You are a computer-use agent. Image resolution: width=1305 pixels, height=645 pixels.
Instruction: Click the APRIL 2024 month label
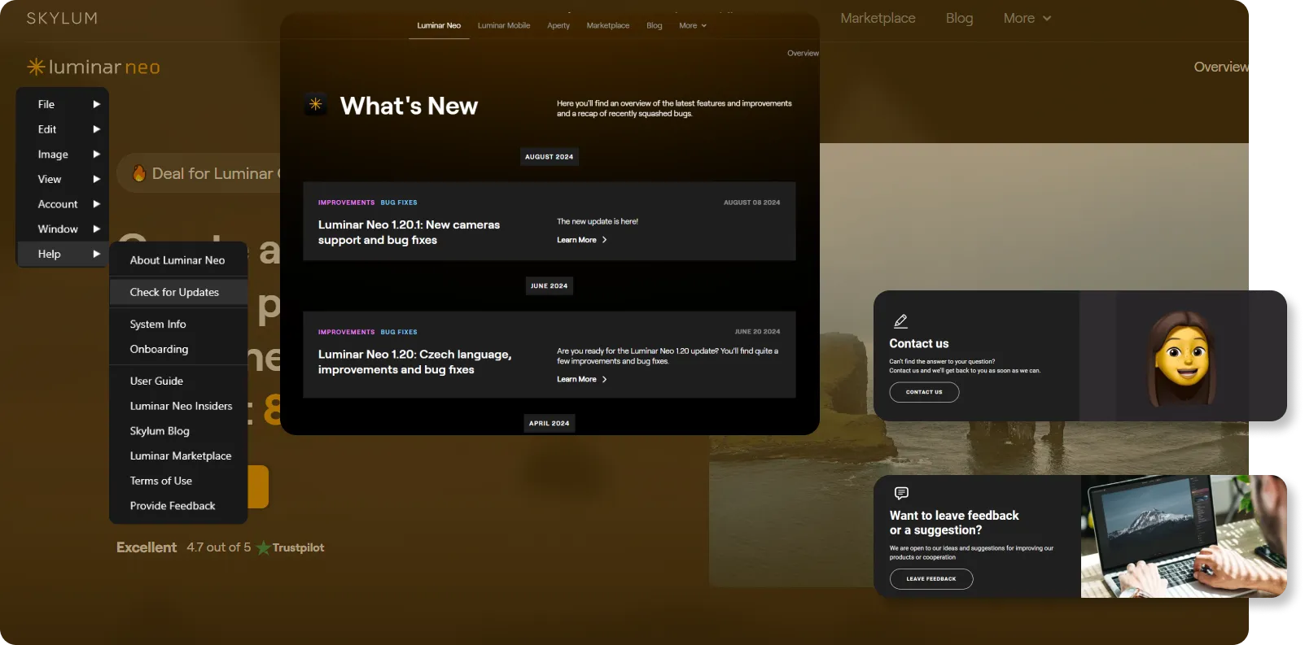[x=550, y=423]
